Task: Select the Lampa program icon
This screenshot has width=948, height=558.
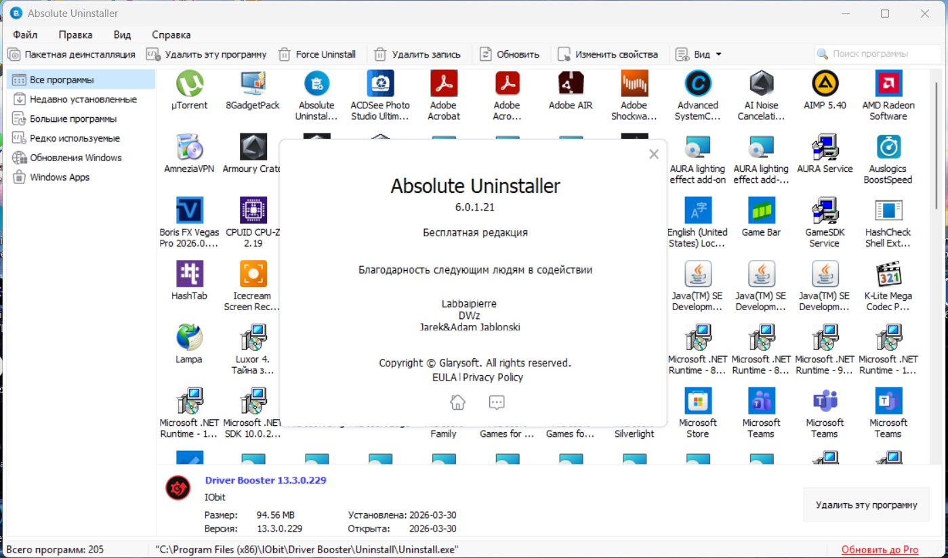Action: click(190, 337)
